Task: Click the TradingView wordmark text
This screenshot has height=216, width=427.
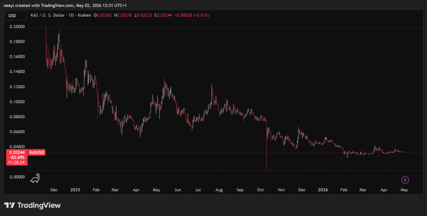Action: [x=39, y=206]
